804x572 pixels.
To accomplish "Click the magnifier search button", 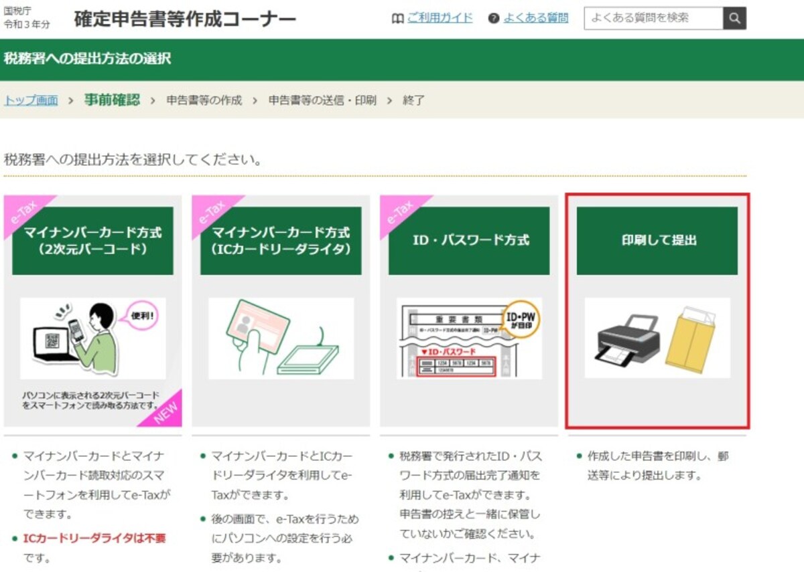I will [x=734, y=18].
